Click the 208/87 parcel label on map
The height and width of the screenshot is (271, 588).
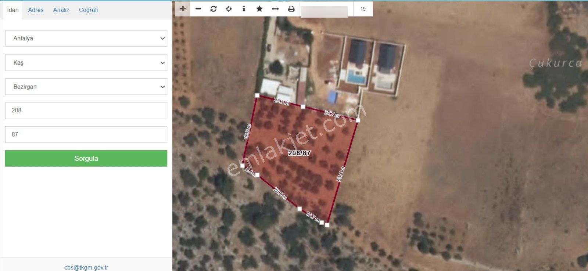pyautogui.click(x=299, y=153)
